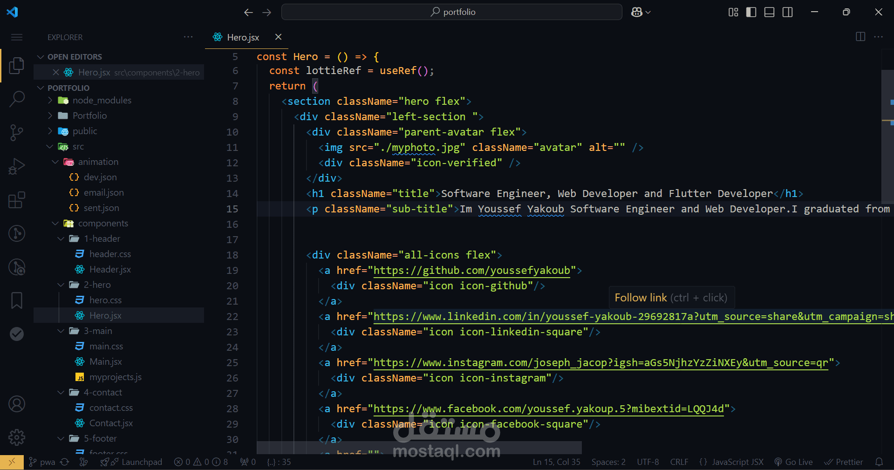The width and height of the screenshot is (894, 470).
Task: Open the Search view in activity bar
Action: (x=17, y=99)
